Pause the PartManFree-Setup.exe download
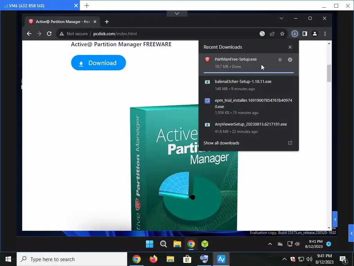The width and height of the screenshot is (354, 266). coord(280,60)
